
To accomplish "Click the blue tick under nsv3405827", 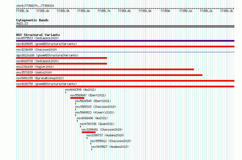I will [92, 149].
